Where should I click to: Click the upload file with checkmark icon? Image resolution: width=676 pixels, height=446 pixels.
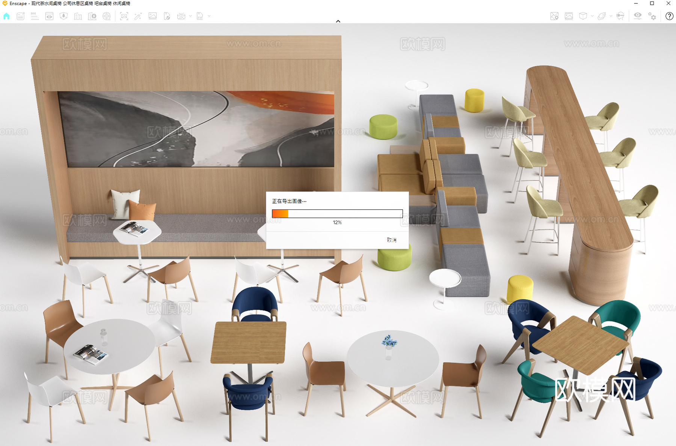[167, 16]
